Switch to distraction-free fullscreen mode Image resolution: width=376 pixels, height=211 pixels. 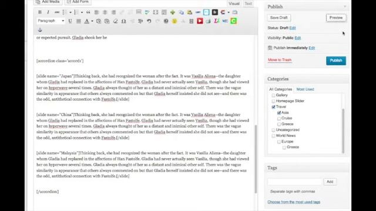pos(156,12)
